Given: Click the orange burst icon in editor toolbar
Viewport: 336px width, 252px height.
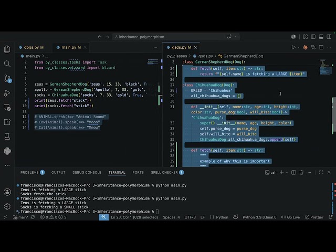Looking at the screenshot, I should point(306,47).
